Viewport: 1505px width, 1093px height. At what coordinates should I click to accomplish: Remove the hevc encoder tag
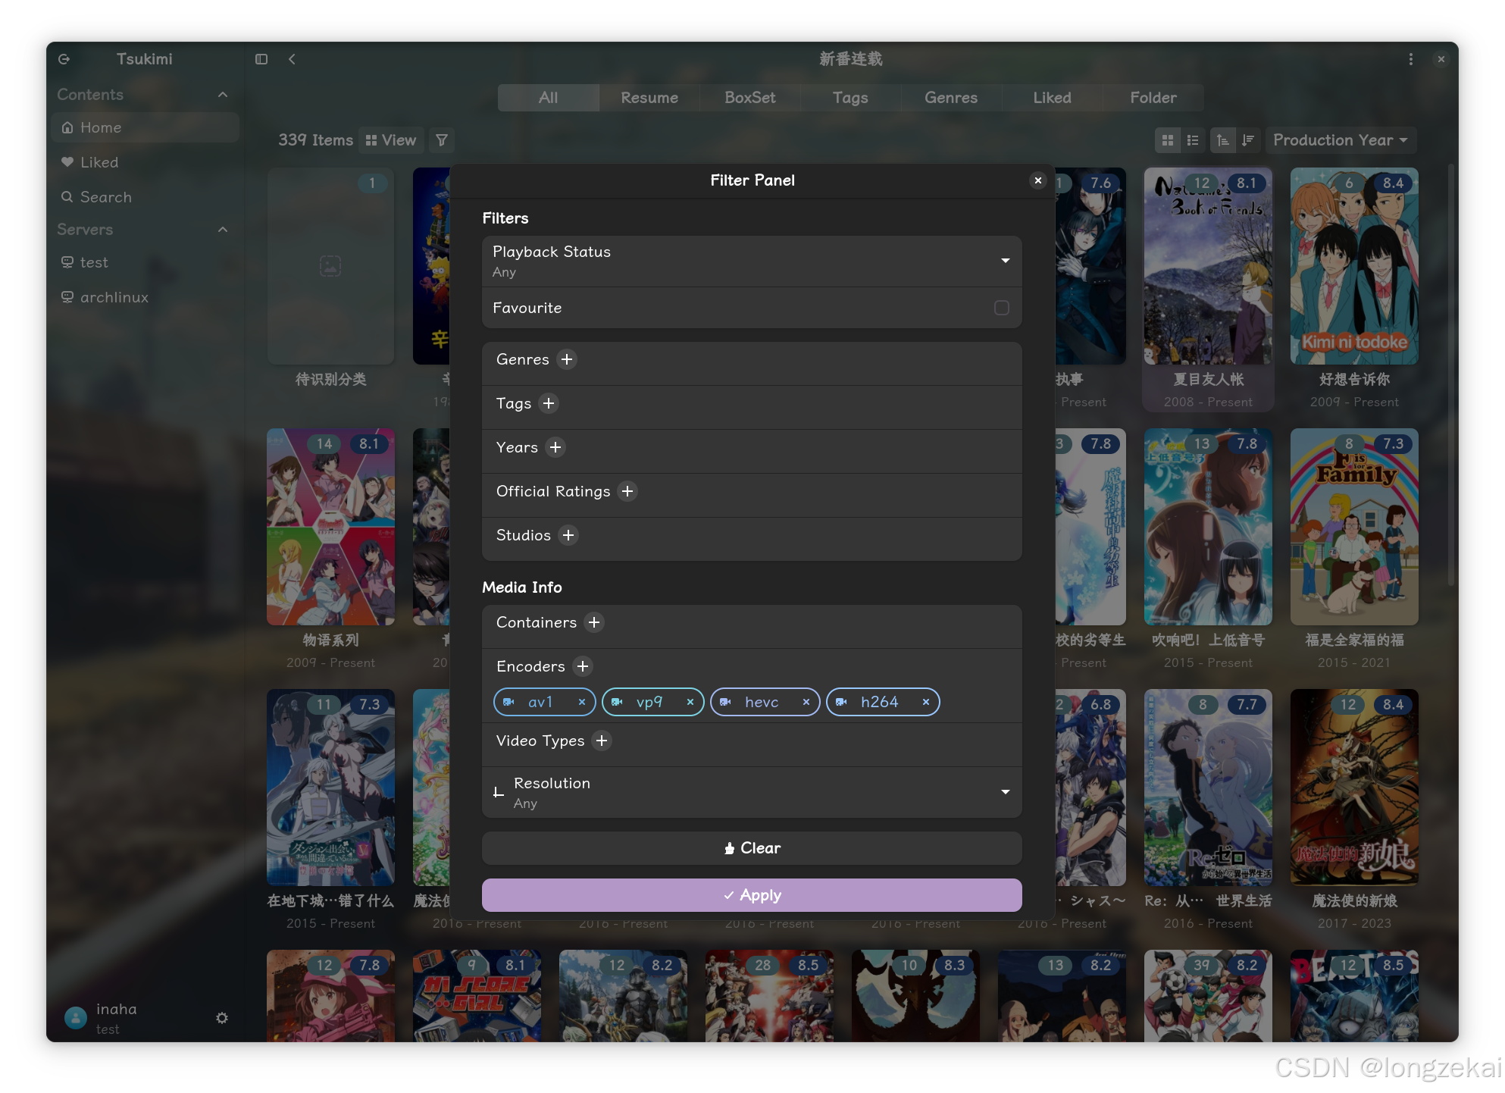[806, 702]
